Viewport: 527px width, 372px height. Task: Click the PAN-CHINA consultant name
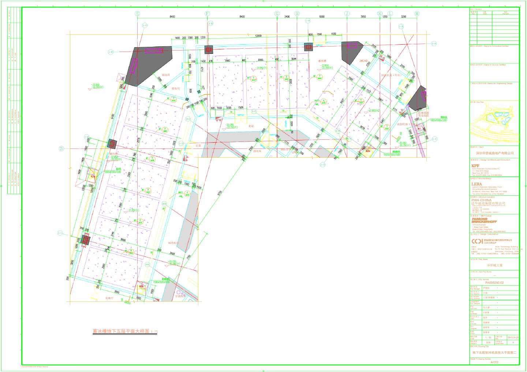[482, 200]
